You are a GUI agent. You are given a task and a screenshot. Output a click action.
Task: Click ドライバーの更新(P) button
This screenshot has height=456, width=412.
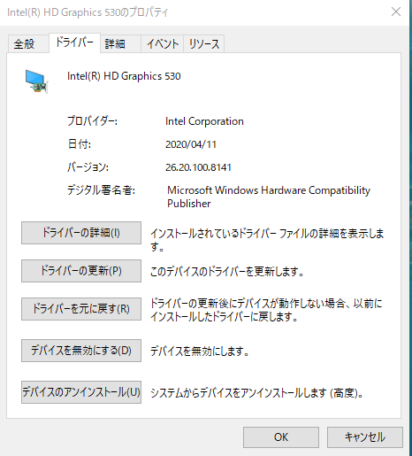81,271
